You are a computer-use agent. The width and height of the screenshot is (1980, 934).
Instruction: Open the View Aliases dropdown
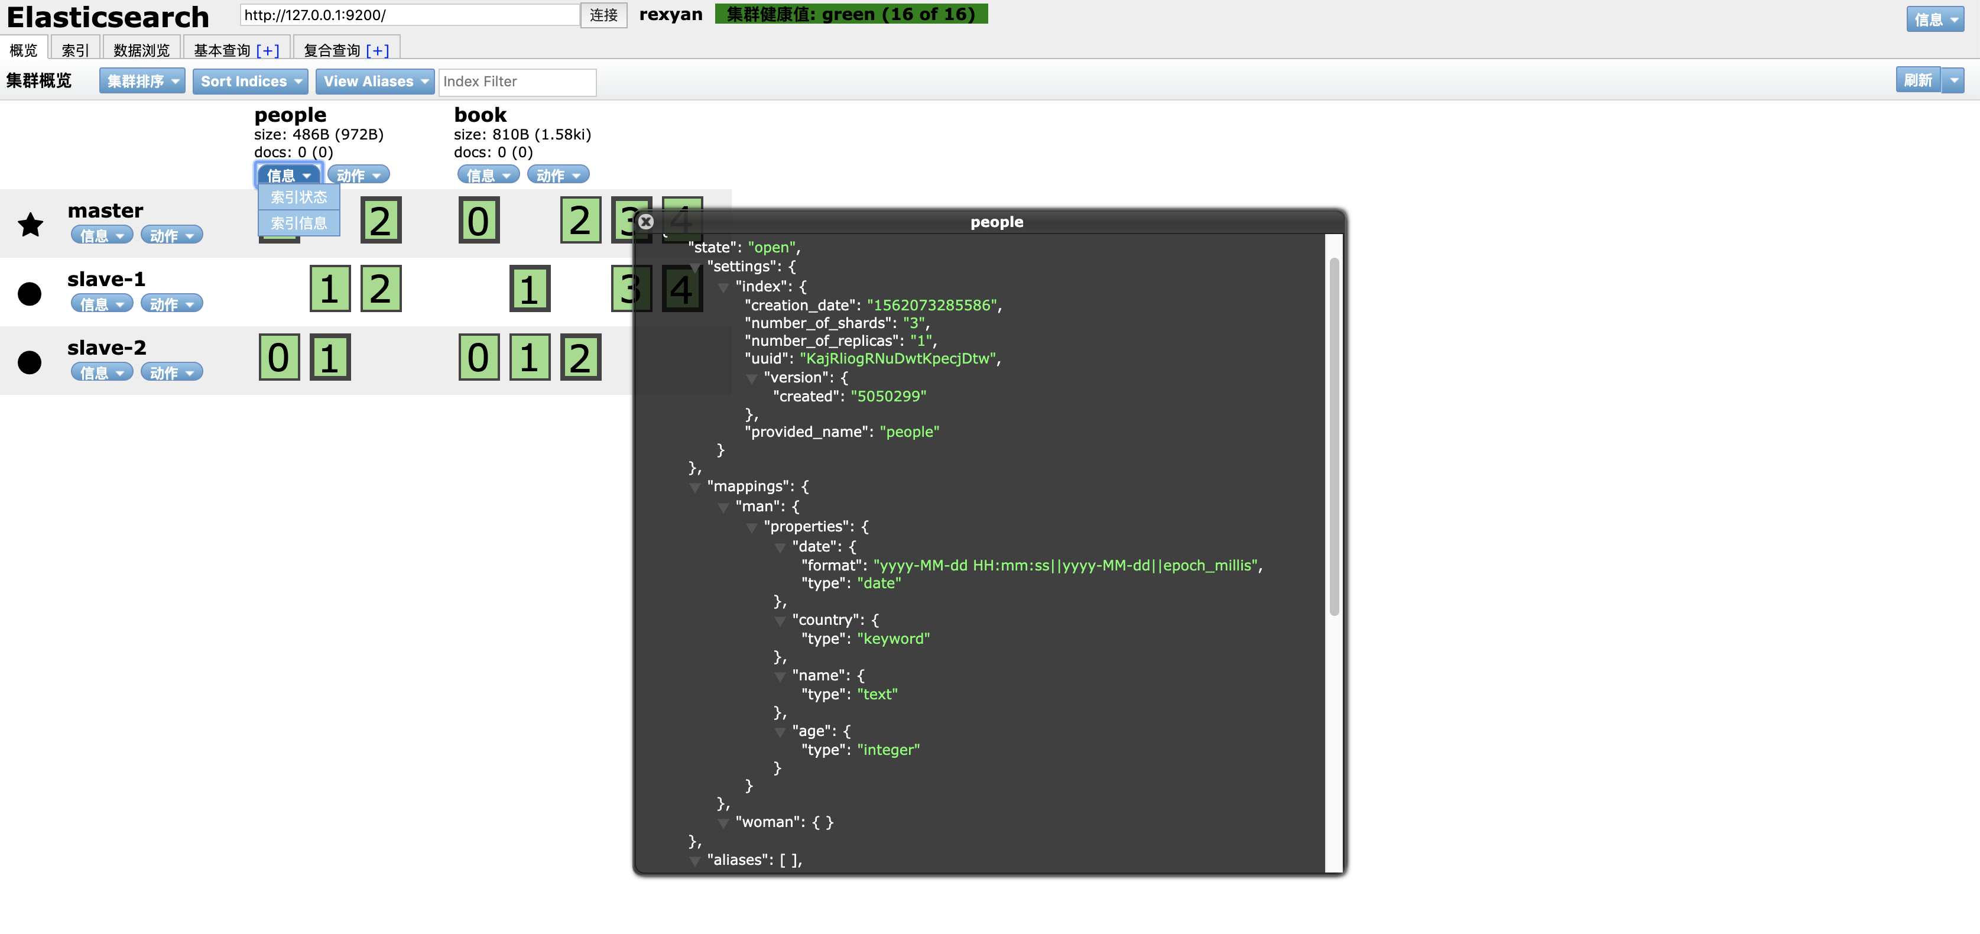[x=375, y=82]
